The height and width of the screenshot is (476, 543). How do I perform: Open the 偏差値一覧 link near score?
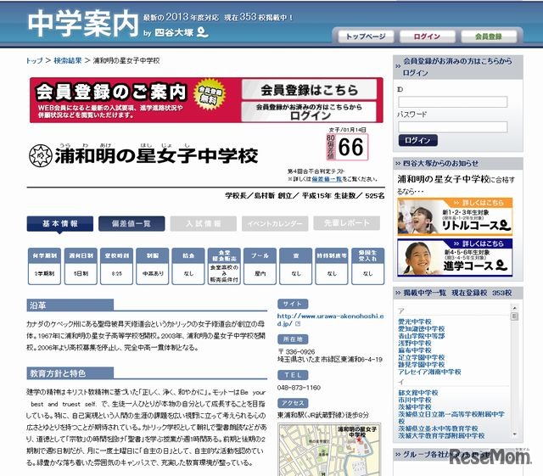tap(327, 179)
